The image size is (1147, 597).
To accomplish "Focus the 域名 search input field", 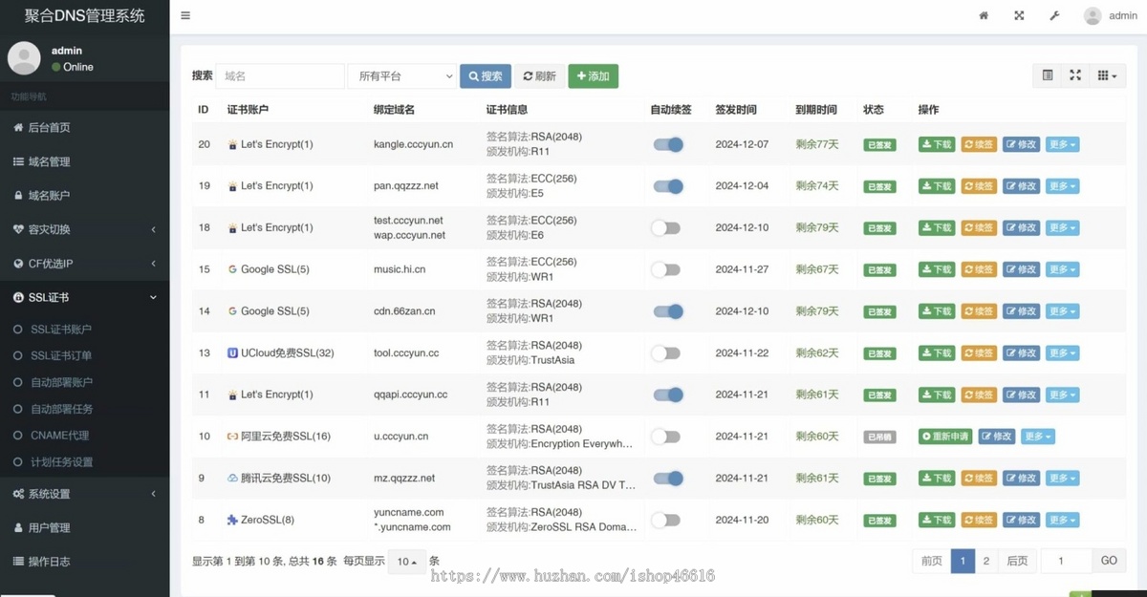I will point(280,76).
